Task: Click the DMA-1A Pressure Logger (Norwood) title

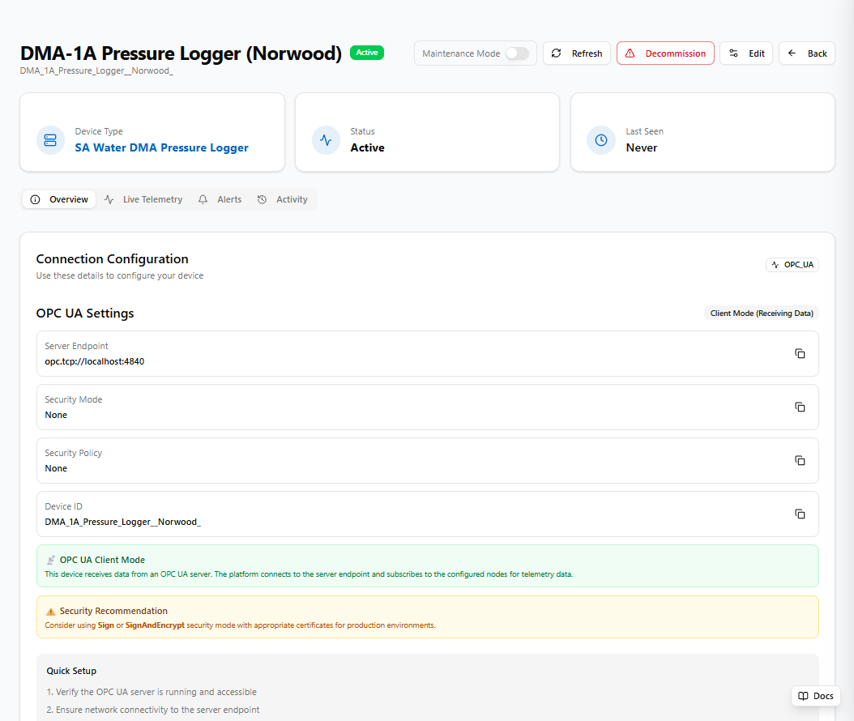Action: [181, 53]
